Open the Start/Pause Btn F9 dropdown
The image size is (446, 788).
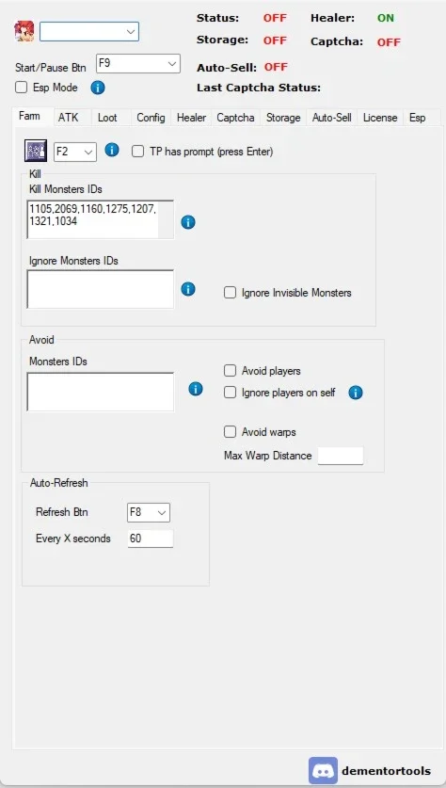click(138, 64)
